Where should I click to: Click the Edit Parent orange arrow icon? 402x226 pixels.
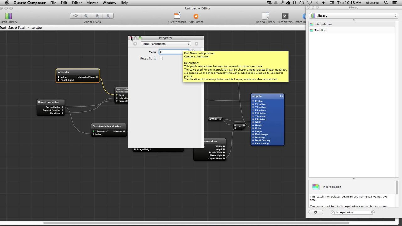196,16
